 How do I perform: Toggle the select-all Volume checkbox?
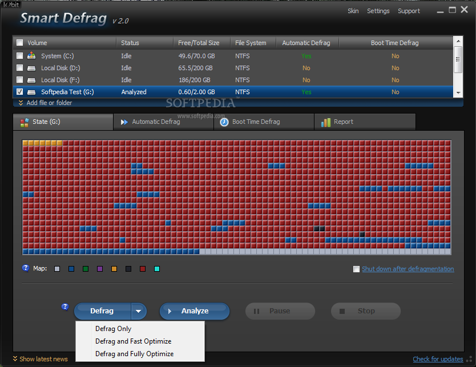point(20,42)
